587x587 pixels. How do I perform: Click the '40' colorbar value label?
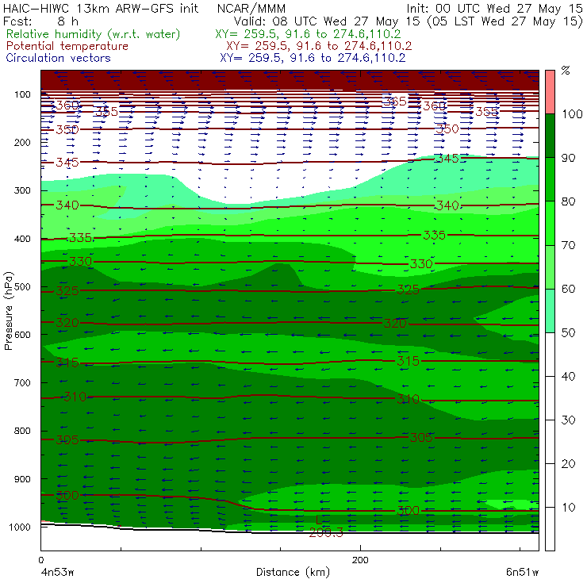[x=568, y=376]
